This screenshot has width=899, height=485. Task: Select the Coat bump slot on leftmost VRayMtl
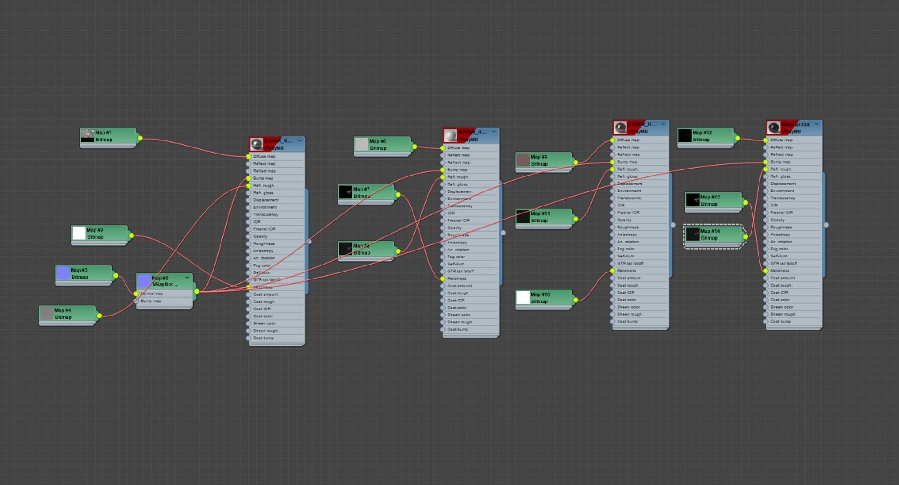click(277, 338)
